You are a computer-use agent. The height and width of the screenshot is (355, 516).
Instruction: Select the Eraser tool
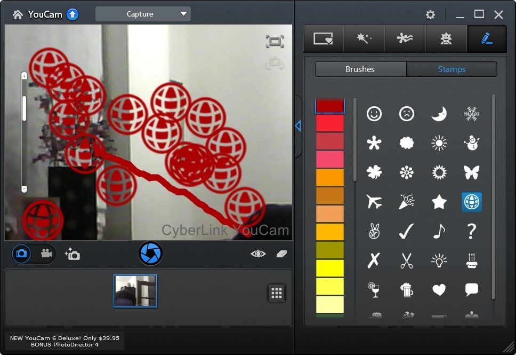point(283,254)
